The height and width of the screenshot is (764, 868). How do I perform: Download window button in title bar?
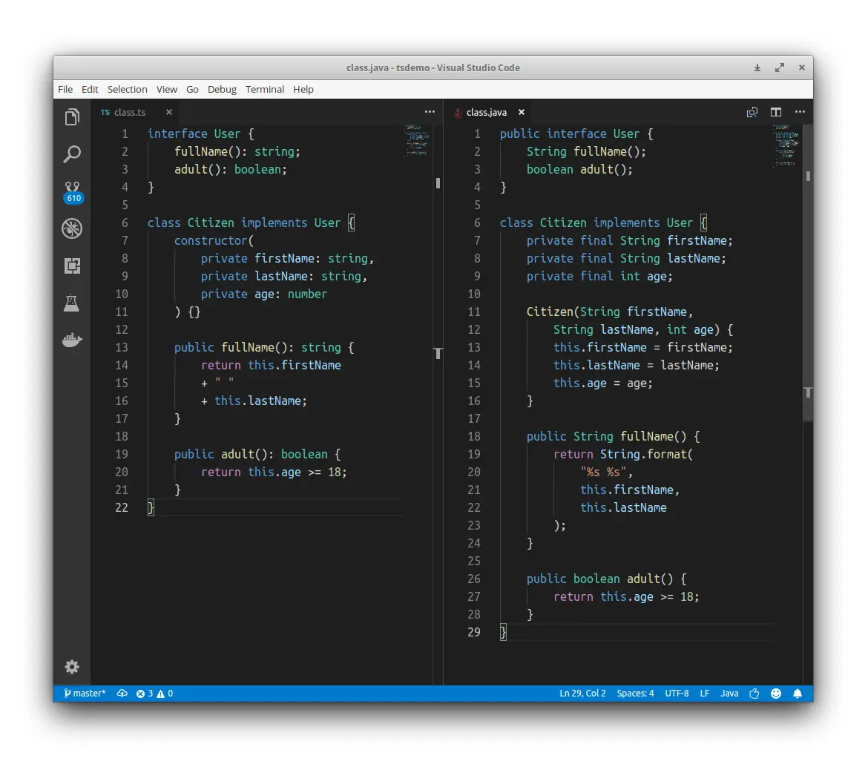[x=757, y=67]
